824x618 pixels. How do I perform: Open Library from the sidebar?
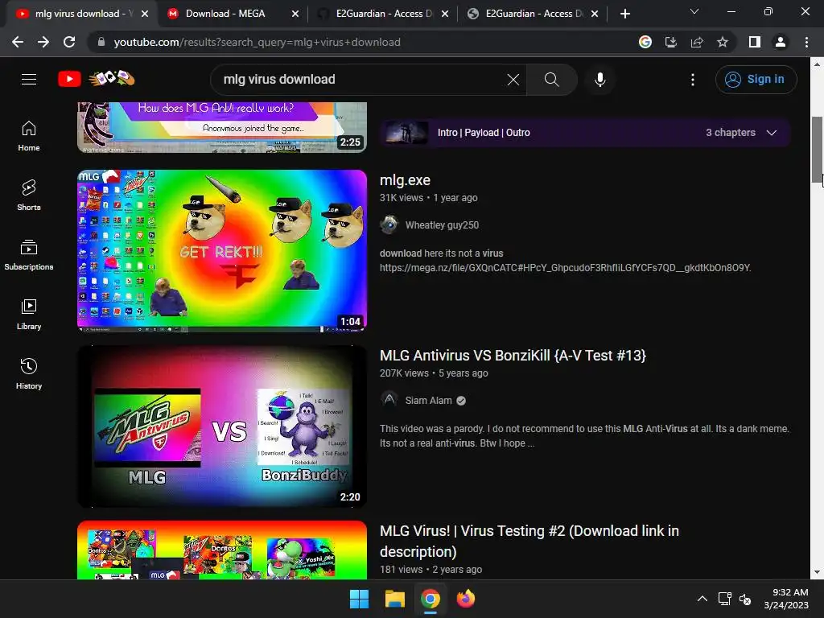point(29,315)
